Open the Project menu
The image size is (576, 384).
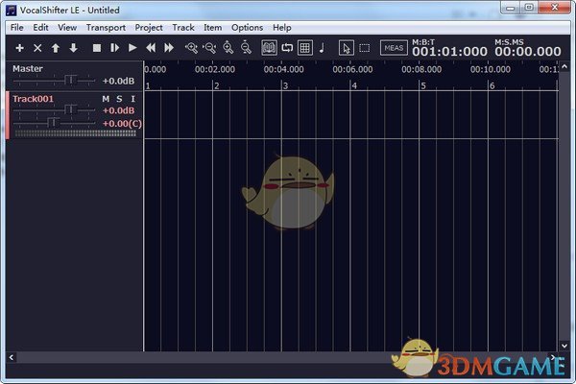(x=149, y=28)
